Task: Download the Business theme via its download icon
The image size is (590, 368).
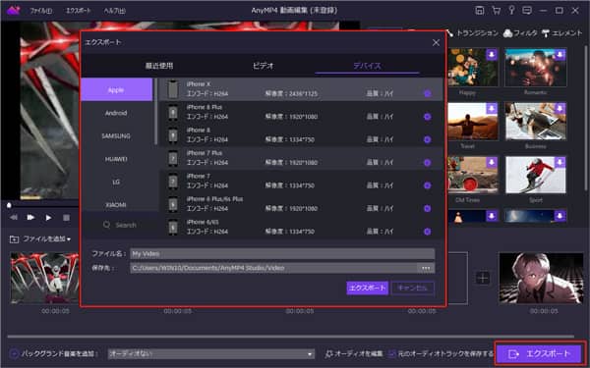Action: (x=560, y=109)
